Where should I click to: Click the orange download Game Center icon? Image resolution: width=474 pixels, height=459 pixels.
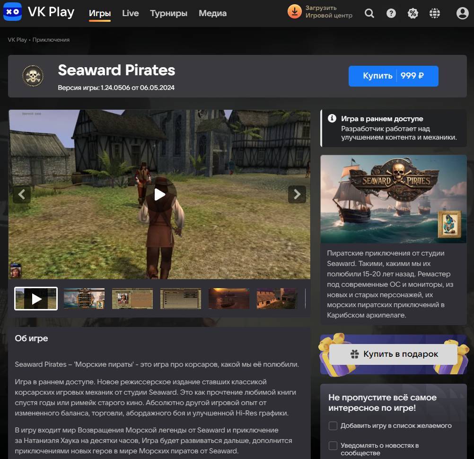click(294, 12)
